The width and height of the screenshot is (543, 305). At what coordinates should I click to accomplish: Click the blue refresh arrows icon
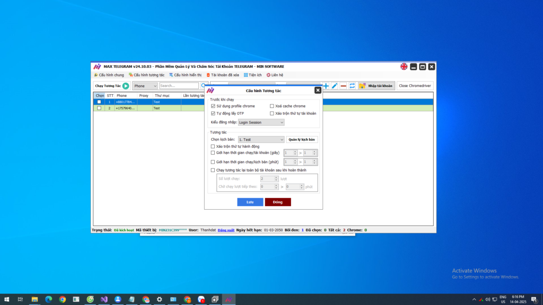352,85
